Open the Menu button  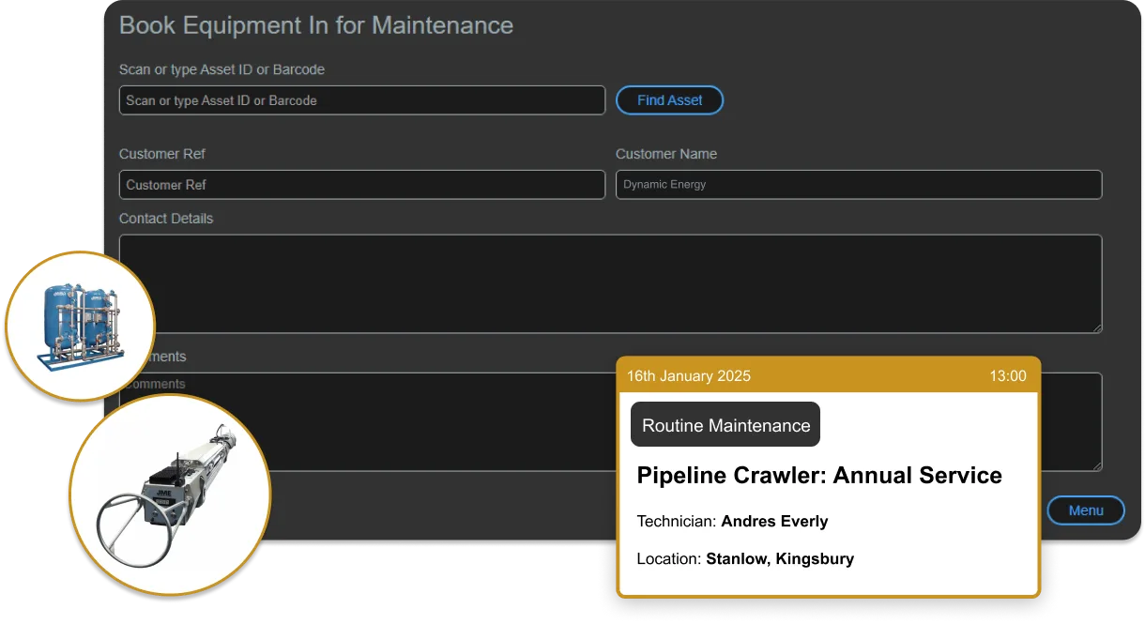1085,510
